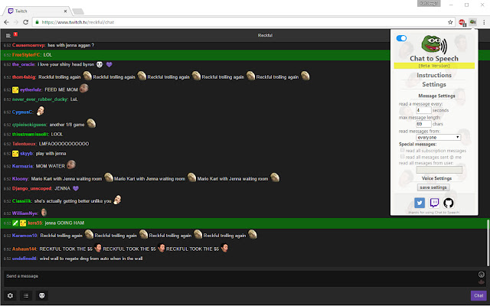Click the Message Settings heading
Screen dimensions: 490x306
(x=436, y=96)
